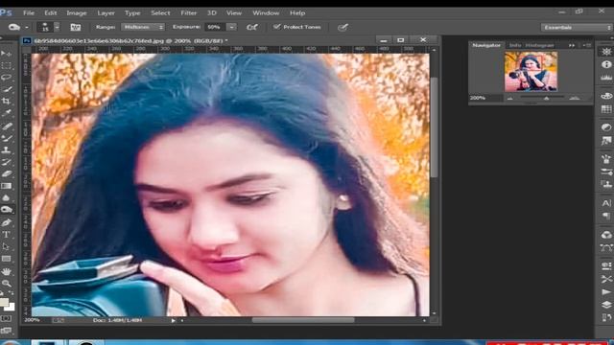614x345 pixels.
Task: Edit the Exposure 50% field
Action: (x=215, y=27)
